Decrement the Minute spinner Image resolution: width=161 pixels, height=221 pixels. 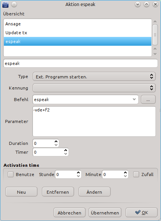[x=125, y=176]
